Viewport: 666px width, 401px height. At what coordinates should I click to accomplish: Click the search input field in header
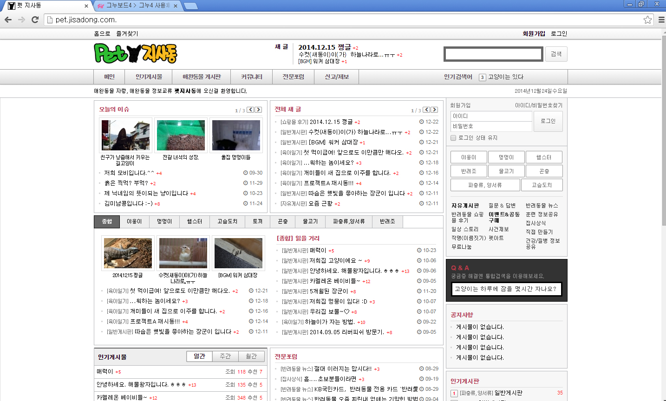pyautogui.click(x=493, y=54)
